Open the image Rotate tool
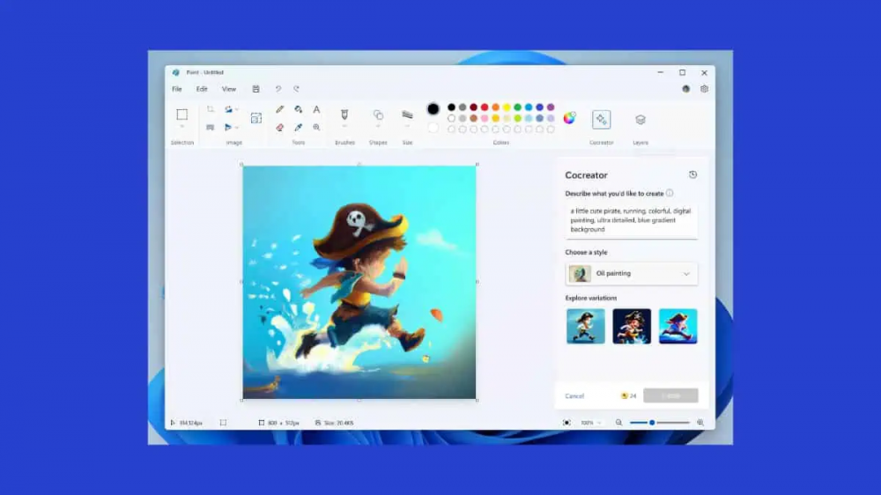This screenshot has width=881, height=495. (229, 109)
